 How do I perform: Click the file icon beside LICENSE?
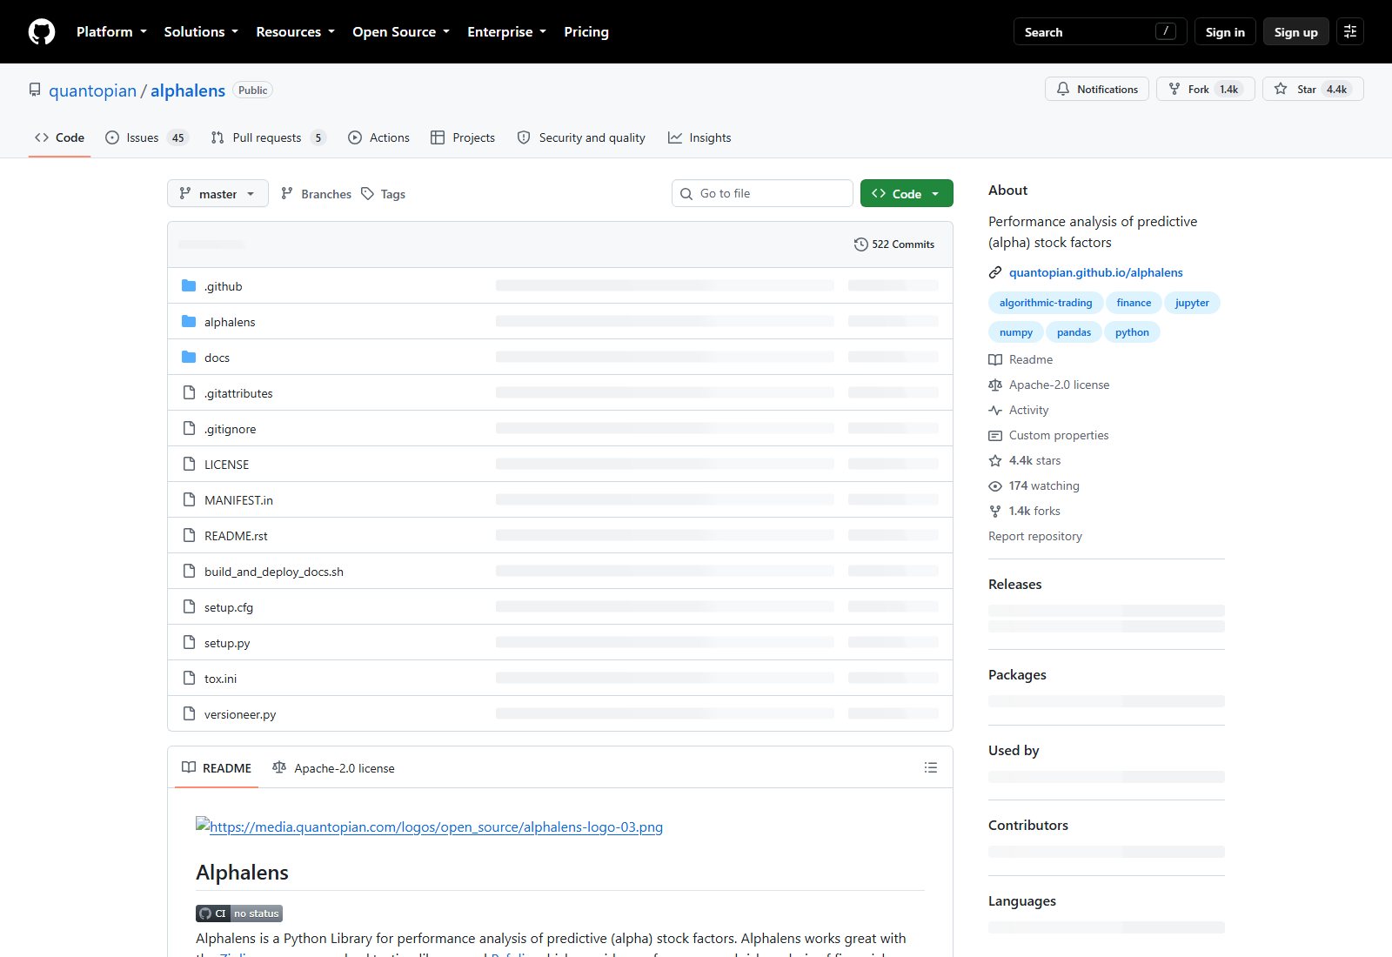tap(189, 464)
